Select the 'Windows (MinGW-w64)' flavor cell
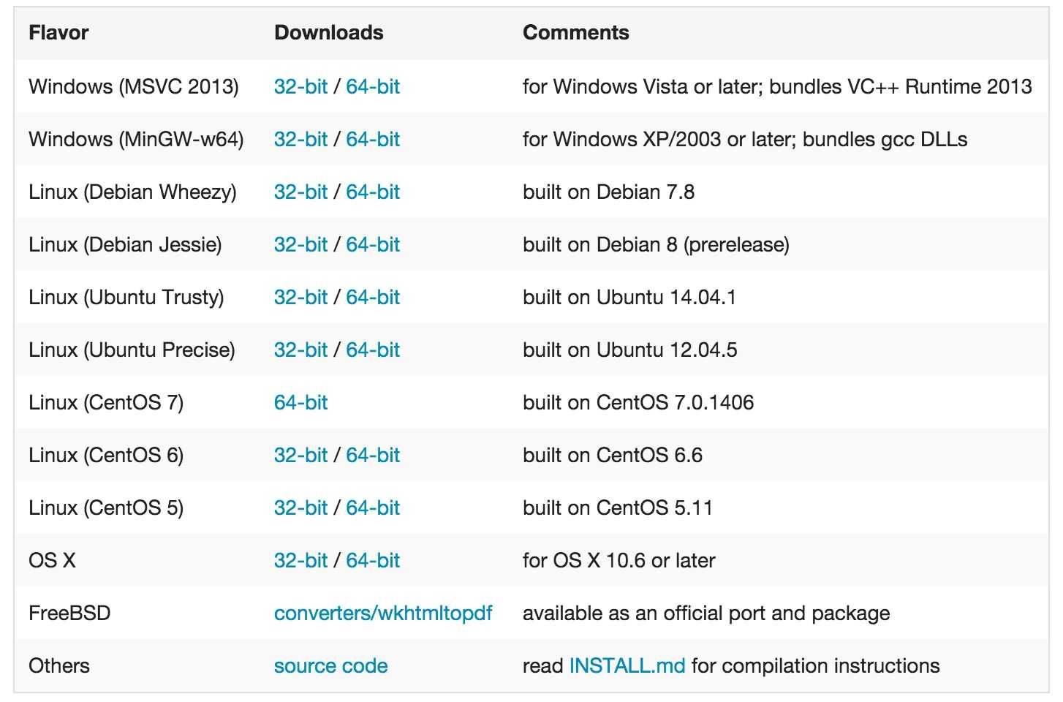The height and width of the screenshot is (702, 1063). coord(136,139)
